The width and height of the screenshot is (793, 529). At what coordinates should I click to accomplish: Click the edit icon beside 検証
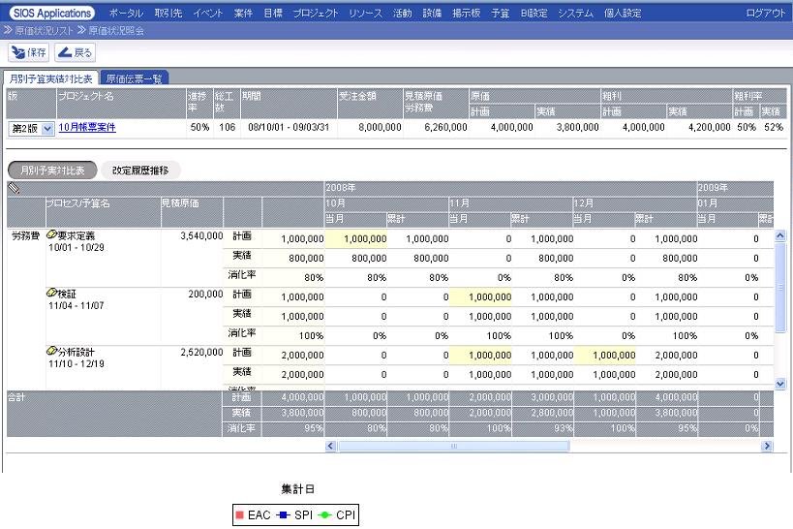point(51,293)
